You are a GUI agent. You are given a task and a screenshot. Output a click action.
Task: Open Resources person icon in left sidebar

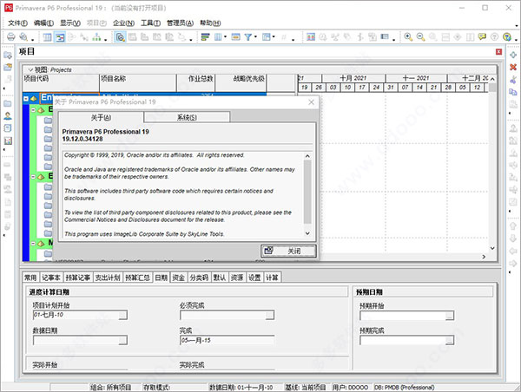click(x=8, y=116)
